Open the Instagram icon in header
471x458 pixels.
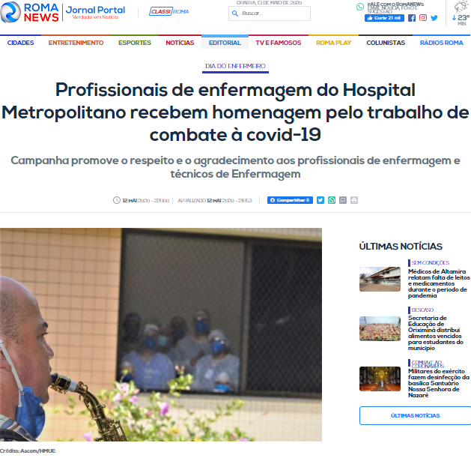423,18
